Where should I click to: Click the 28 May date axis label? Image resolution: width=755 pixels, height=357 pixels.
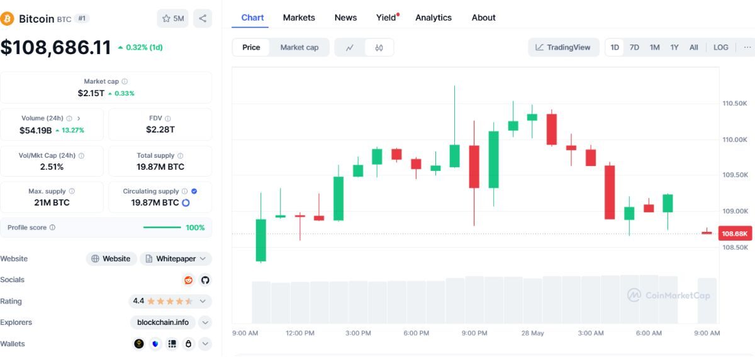[x=533, y=333]
